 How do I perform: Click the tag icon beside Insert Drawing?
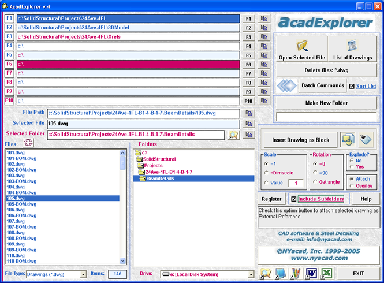click(x=366, y=140)
